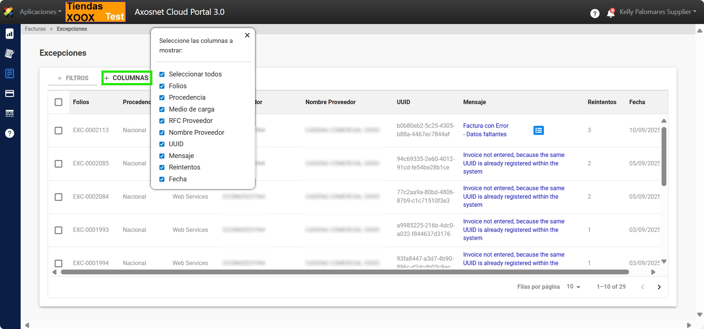Open the FILTROS tab

click(73, 78)
